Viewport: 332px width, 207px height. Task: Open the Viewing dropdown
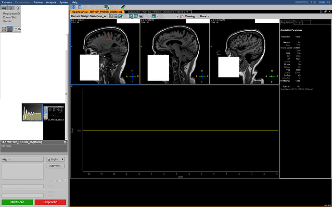pos(192,16)
